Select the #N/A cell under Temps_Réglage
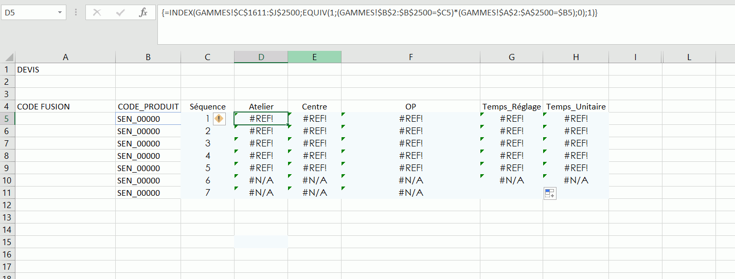Screen dimensions: 735x279 pyautogui.click(x=511, y=180)
